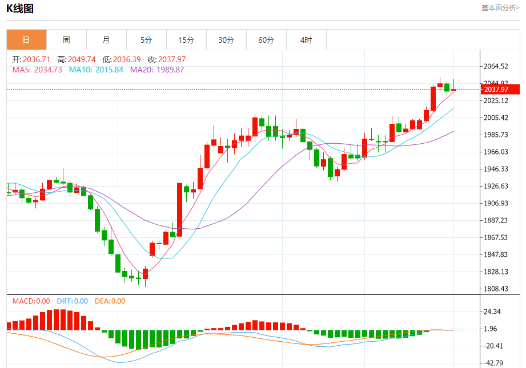Screen dimensions: 526x368
Task: Select the 日 daily chart tab
Action: point(26,40)
